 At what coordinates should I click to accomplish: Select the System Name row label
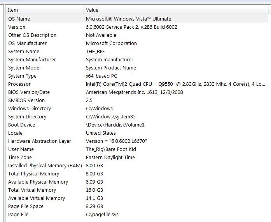(24, 52)
